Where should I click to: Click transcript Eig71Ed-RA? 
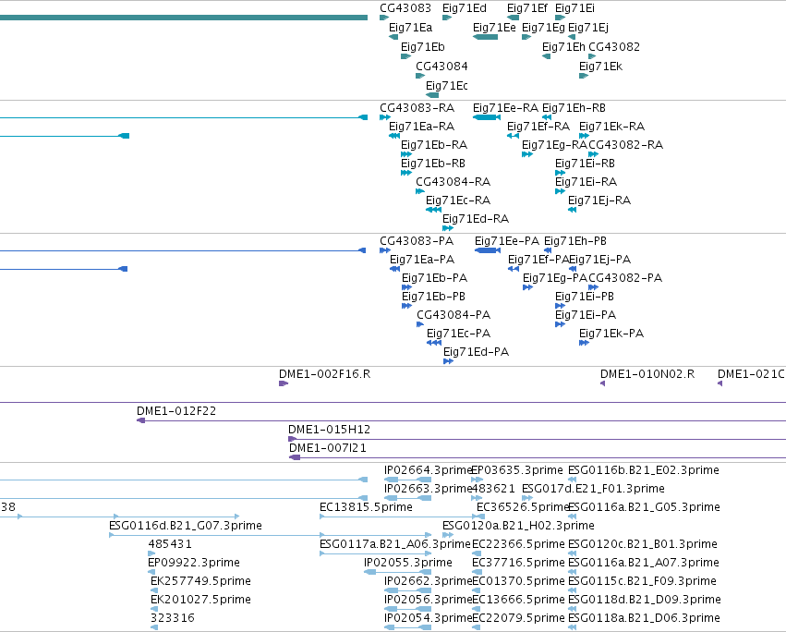[x=476, y=220]
